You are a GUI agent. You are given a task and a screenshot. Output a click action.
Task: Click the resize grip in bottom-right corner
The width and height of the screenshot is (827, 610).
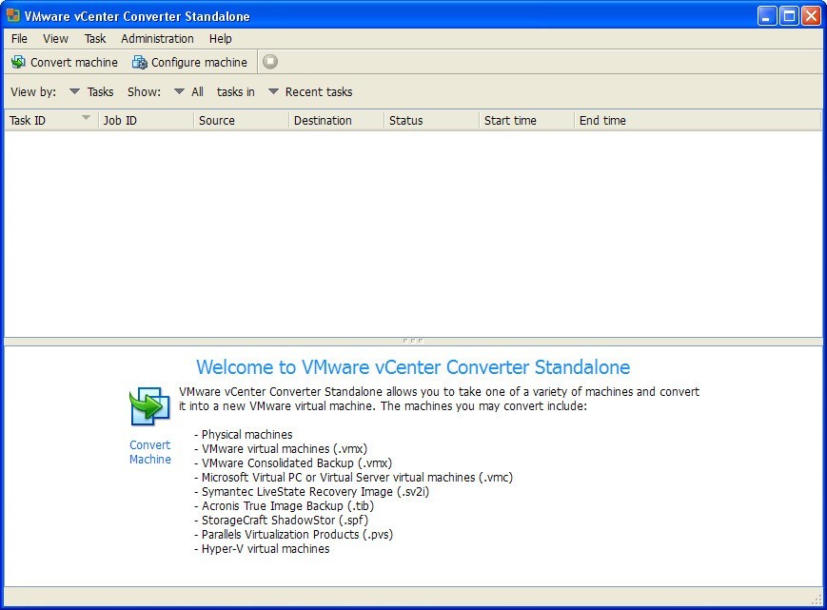click(x=817, y=599)
